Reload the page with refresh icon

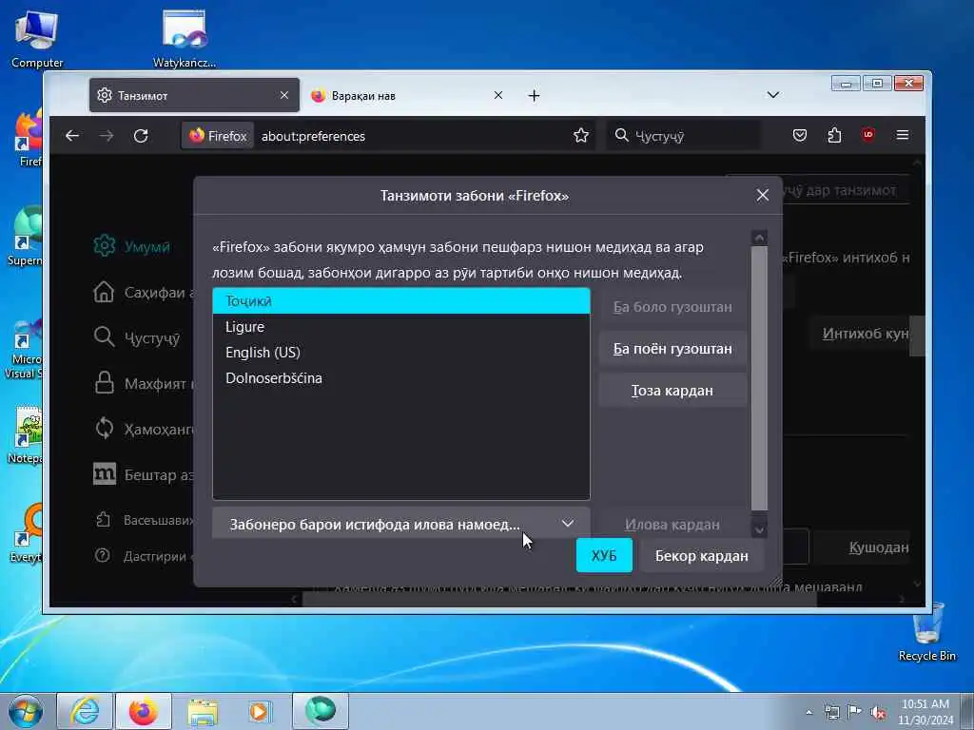(141, 135)
